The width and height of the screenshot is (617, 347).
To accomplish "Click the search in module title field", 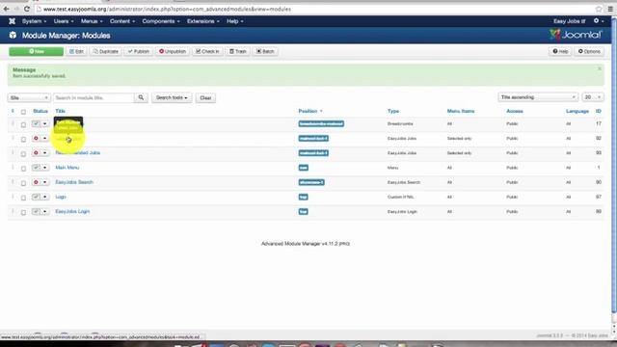I will click(94, 97).
